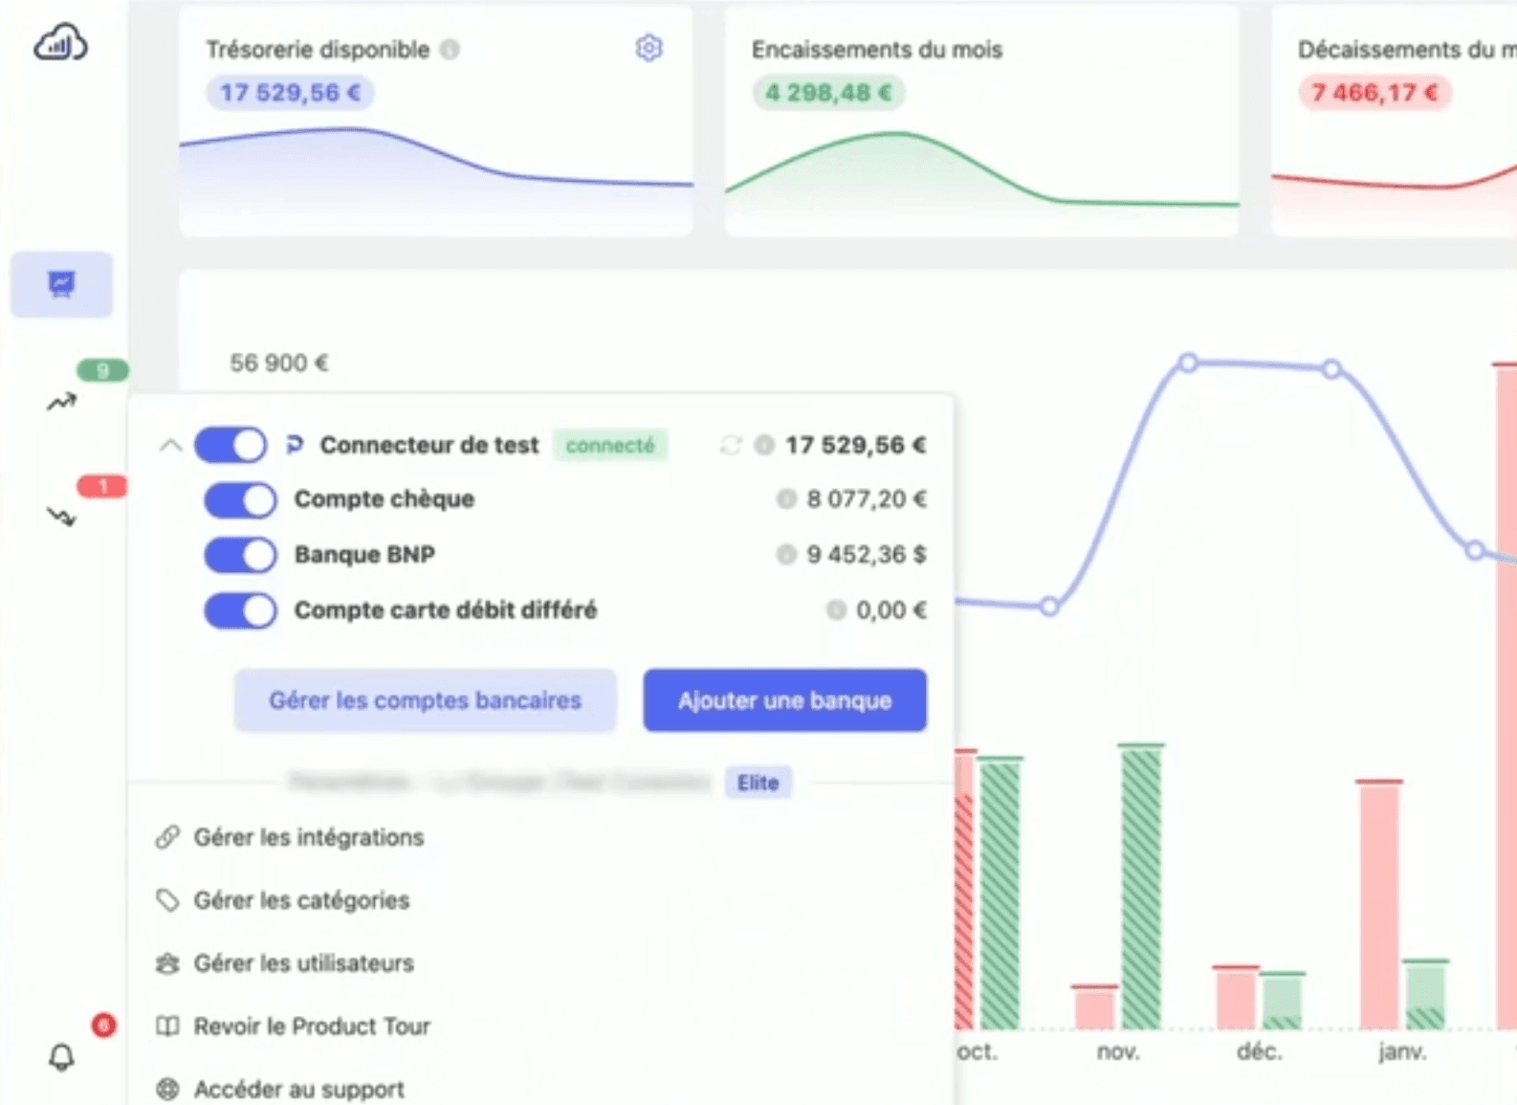Click the book icon of Revoir le Product Tour
1517x1105 pixels.
pos(167,1027)
